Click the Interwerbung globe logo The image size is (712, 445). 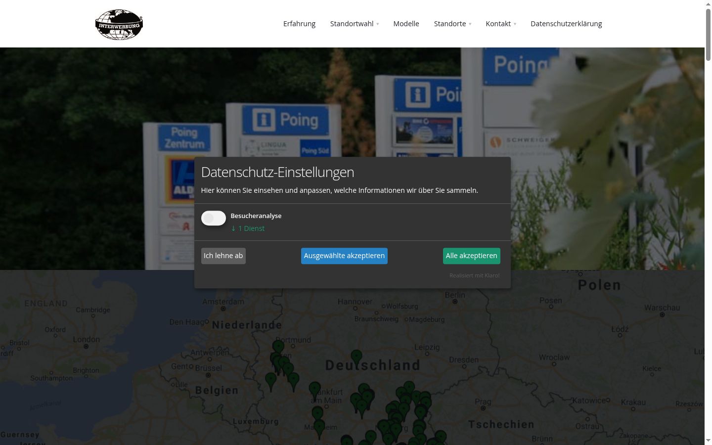[x=119, y=24]
